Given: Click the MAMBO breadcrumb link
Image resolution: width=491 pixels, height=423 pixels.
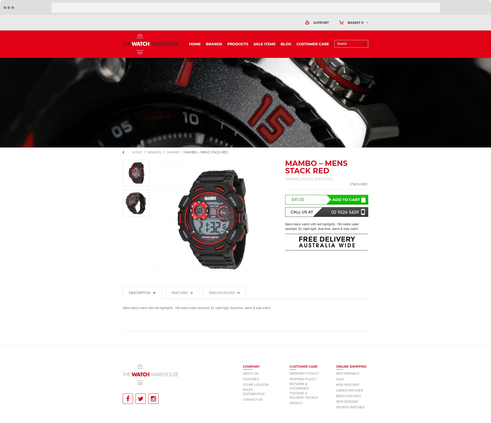Looking at the screenshot, I should tap(173, 152).
